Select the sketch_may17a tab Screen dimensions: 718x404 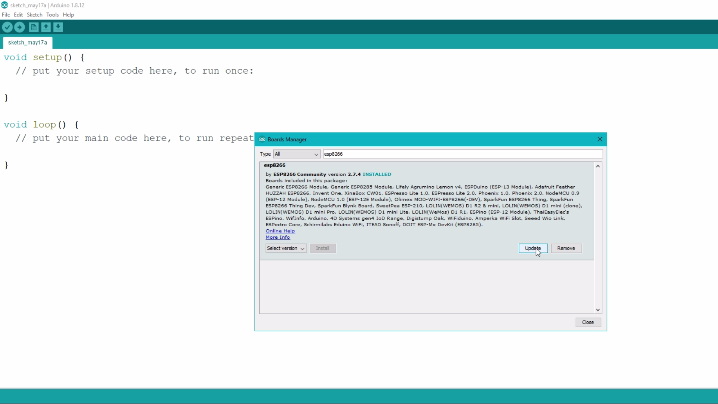28,43
